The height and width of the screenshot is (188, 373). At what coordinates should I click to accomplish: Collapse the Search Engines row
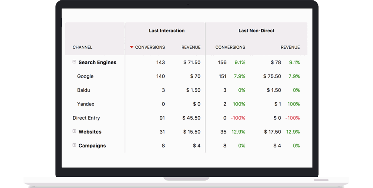tap(74, 62)
